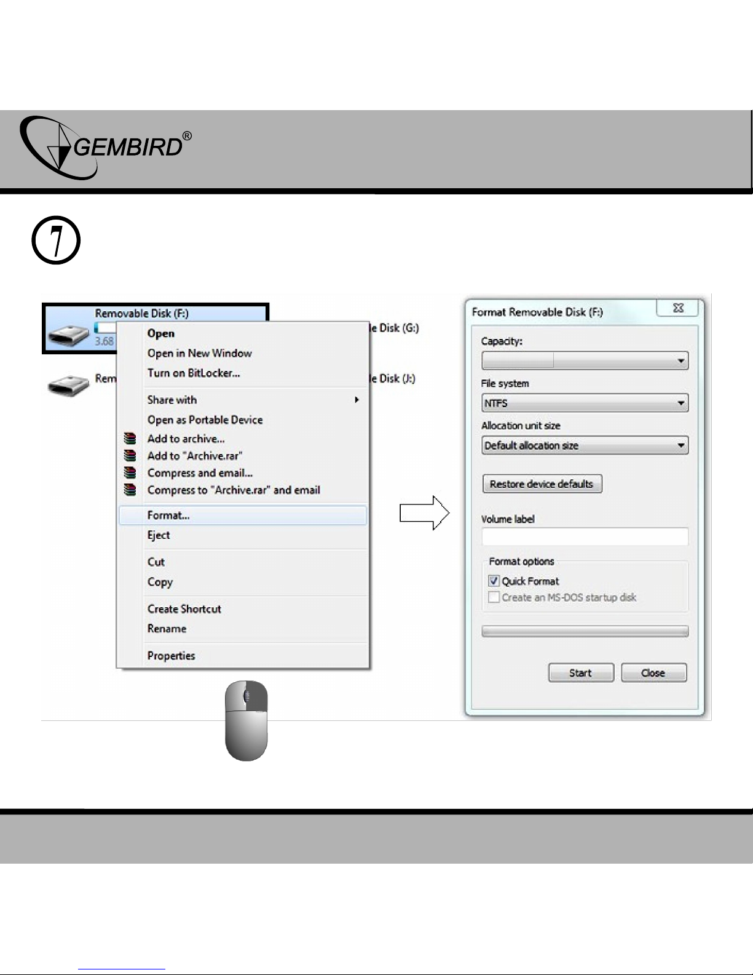
Task: Uncheck the Quick Format checkbox
Action: [x=494, y=581]
